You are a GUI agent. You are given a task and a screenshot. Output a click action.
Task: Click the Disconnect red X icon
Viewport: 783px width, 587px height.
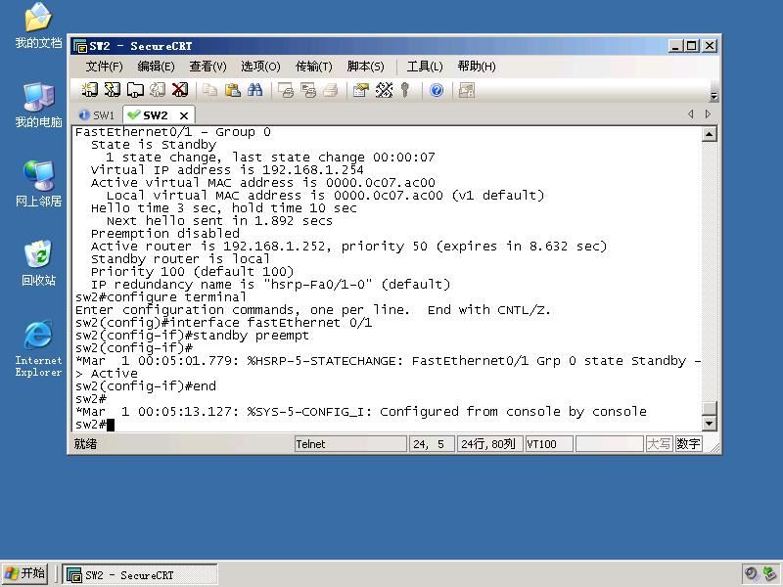click(180, 90)
